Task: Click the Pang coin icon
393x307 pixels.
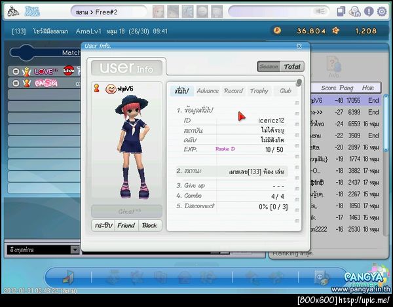Action: pyautogui.click(x=277, y=31)
